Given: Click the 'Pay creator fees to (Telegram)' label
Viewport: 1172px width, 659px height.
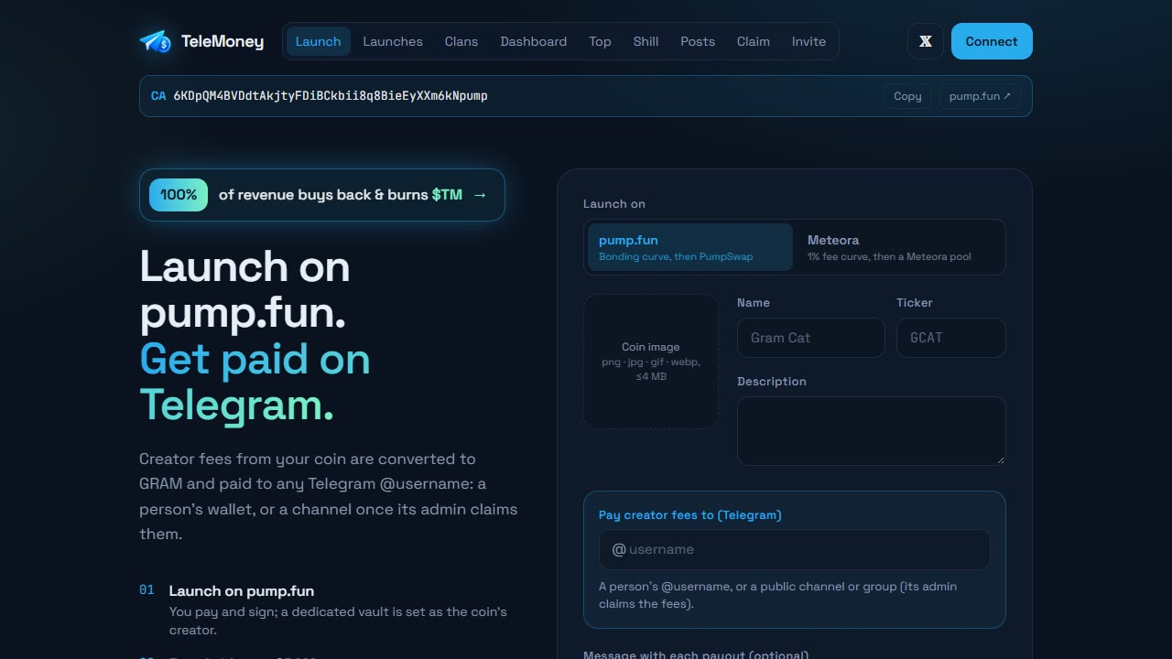Looking at the screenshot, I should pyautogui.click(x=690, y=515).
